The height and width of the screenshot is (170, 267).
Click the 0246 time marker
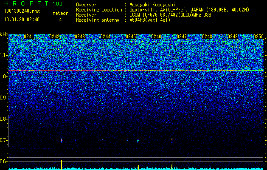(156, 37)
